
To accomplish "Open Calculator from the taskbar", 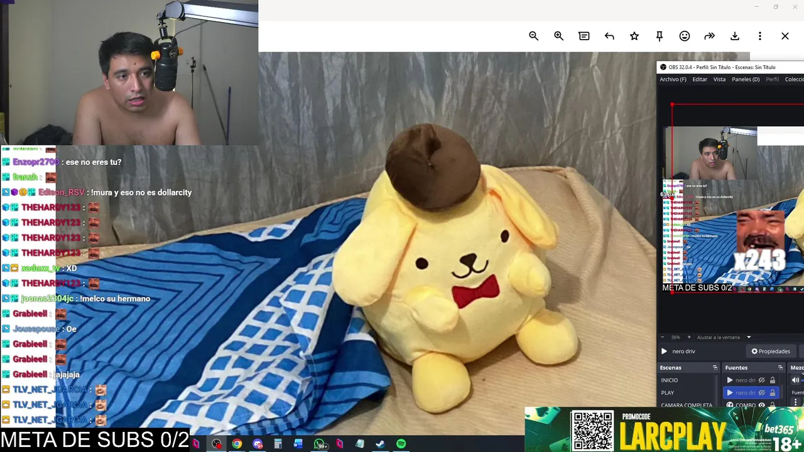I will [x=278, y=444].
